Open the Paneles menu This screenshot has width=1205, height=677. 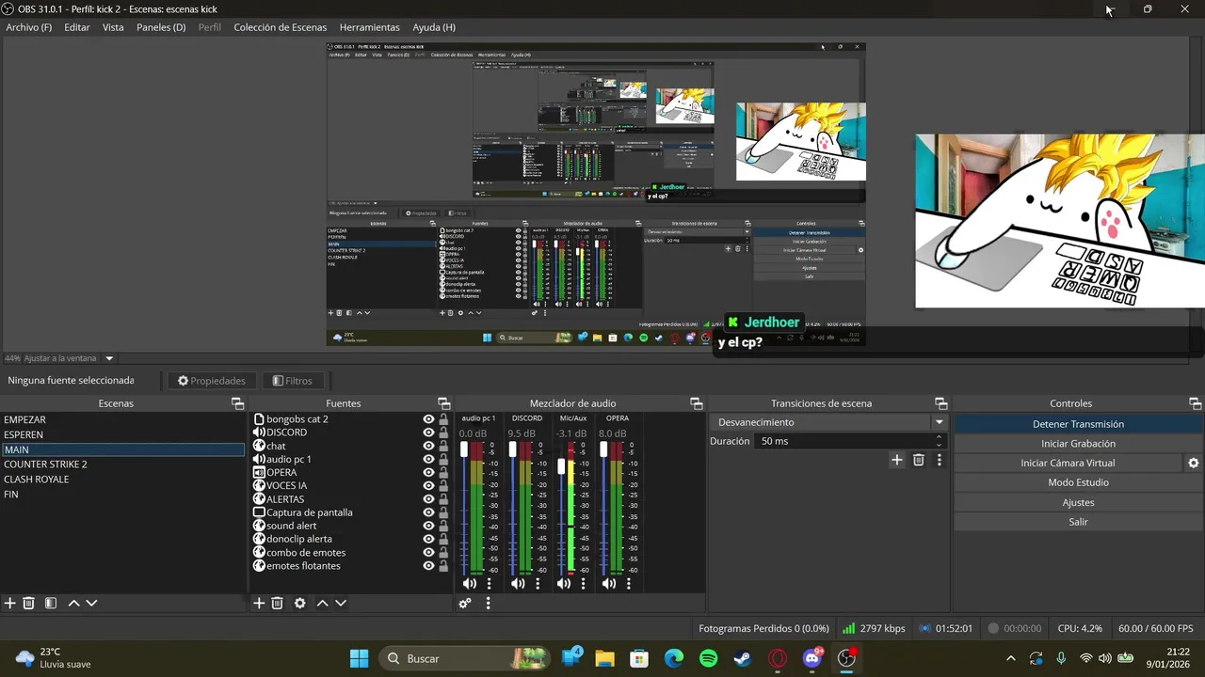click(161, 27)
